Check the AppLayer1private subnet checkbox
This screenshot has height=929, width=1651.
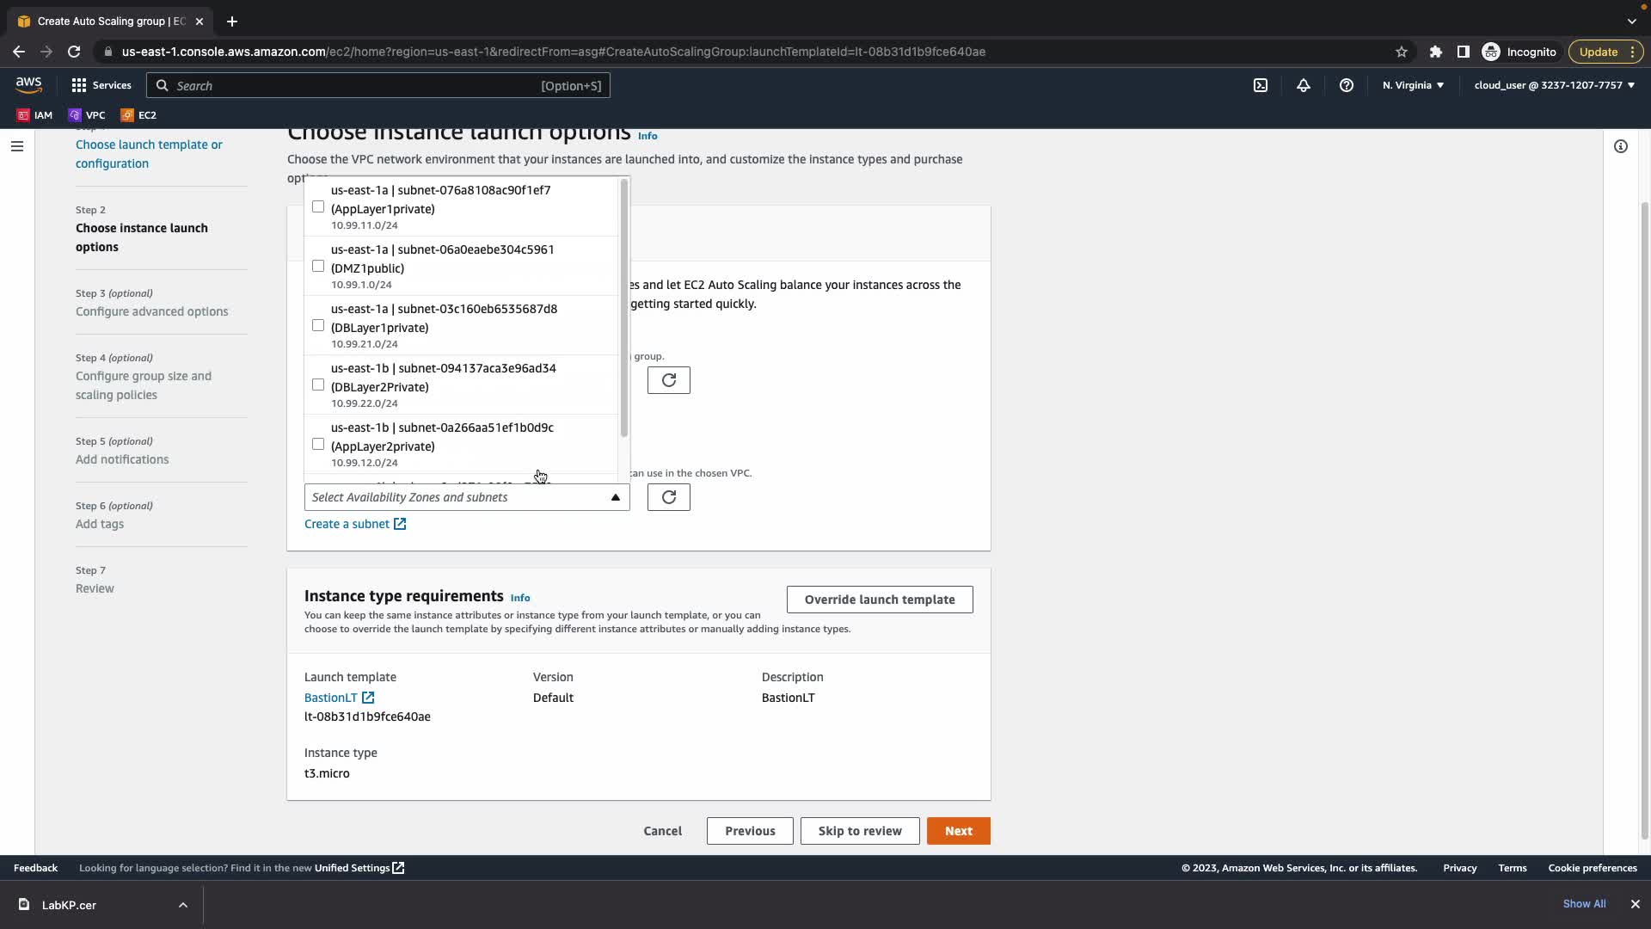(318, 206)
